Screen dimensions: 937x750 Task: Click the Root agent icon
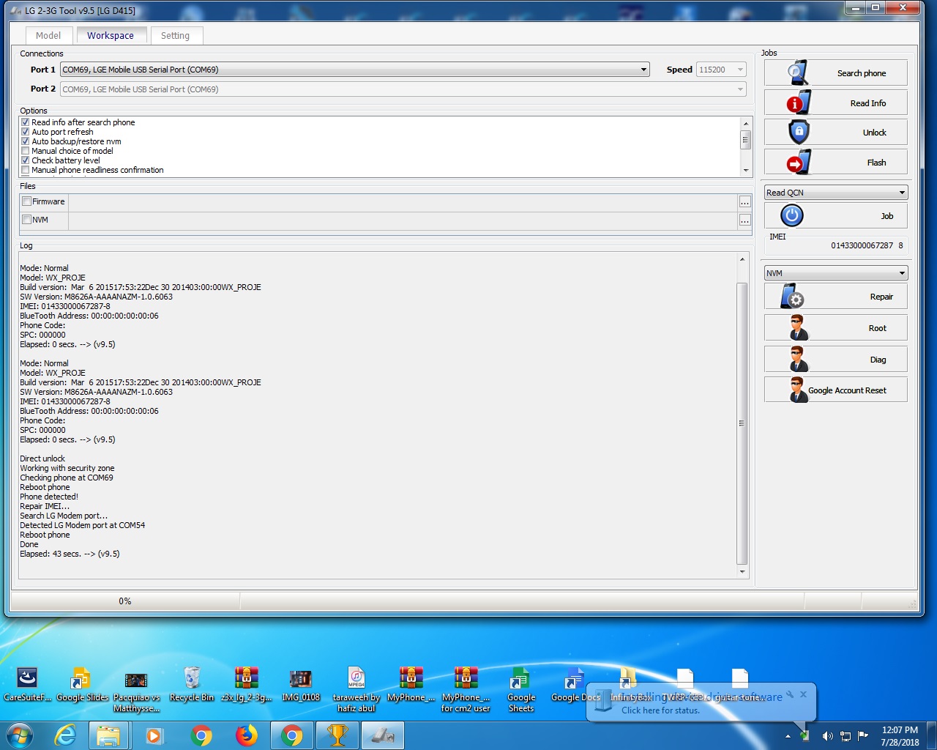click(799, 327)
